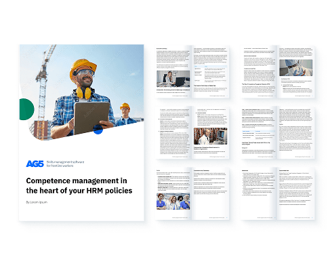Click the group of nurses photo

coord(173,202)
